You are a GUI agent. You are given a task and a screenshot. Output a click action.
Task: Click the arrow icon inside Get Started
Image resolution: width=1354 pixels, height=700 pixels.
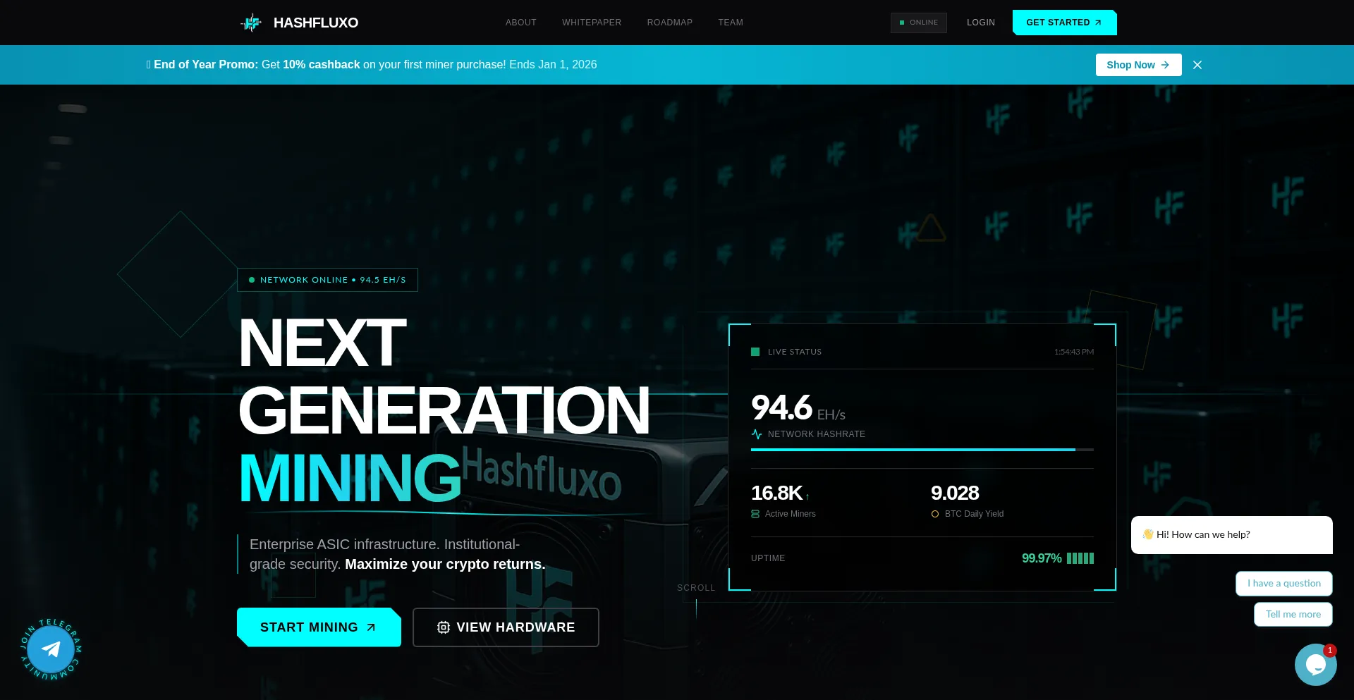1098,22
